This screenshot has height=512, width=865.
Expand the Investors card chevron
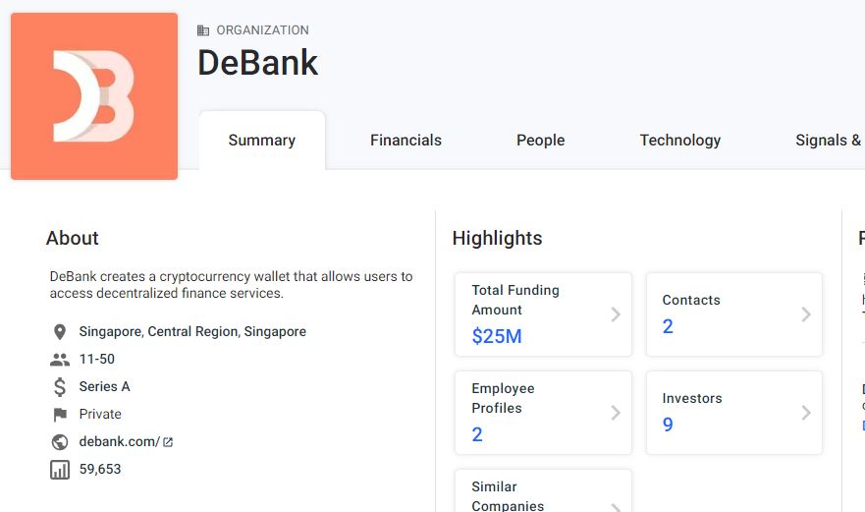click(x=806, y=413)
